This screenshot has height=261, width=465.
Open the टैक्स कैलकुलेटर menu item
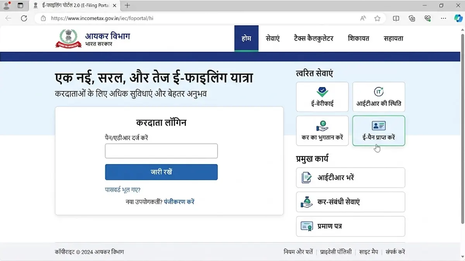(314, 38)
